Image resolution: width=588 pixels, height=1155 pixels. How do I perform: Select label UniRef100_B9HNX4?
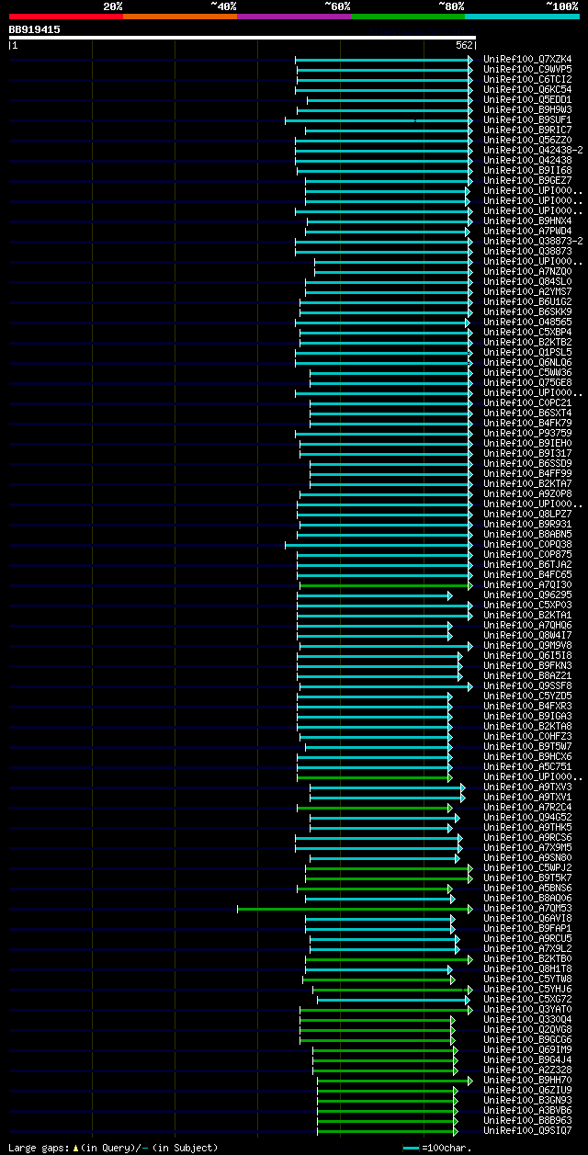527,221
